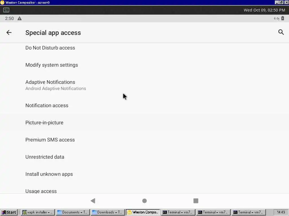Click the warning triangle in Android status bar
This screenshot has width=289, height=216.
(19, 18)
